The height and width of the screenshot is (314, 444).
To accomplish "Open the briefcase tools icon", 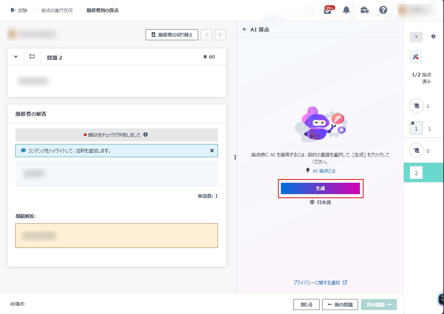I will [364, 10].
